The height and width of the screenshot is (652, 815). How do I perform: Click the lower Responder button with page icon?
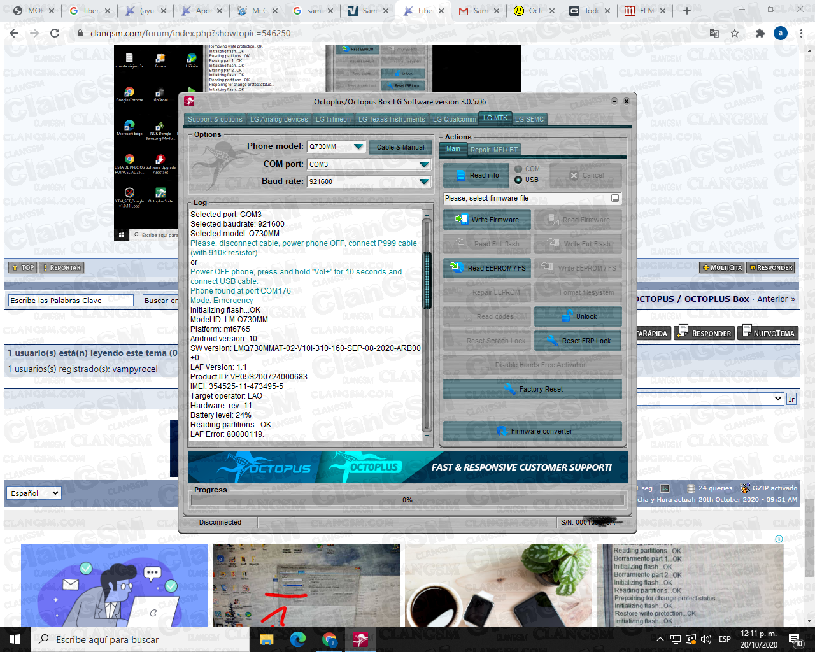704,333
